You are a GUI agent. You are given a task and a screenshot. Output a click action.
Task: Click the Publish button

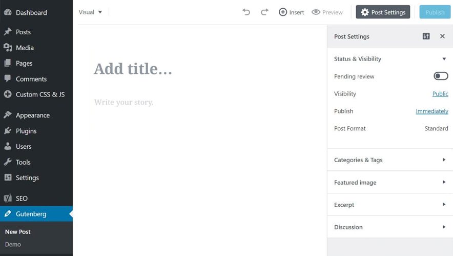(435, 12)
